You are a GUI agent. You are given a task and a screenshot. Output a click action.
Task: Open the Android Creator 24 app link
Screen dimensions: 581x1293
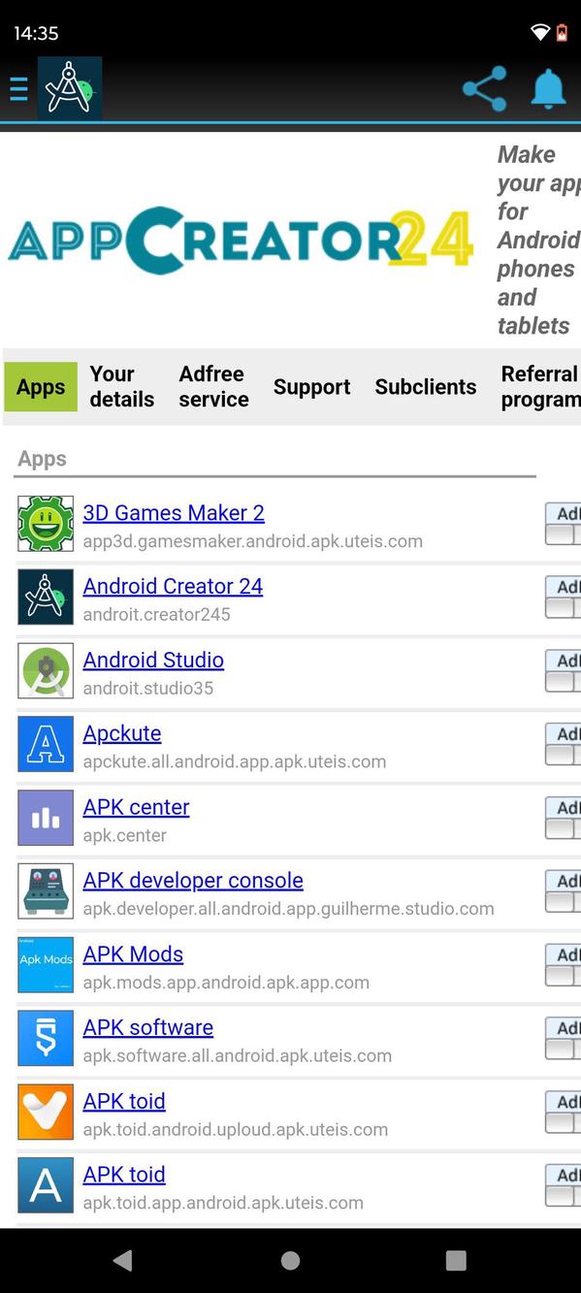coord(172,586)
